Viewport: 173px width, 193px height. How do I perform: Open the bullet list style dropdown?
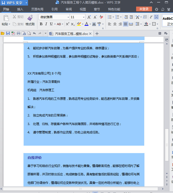pos(113,17)
